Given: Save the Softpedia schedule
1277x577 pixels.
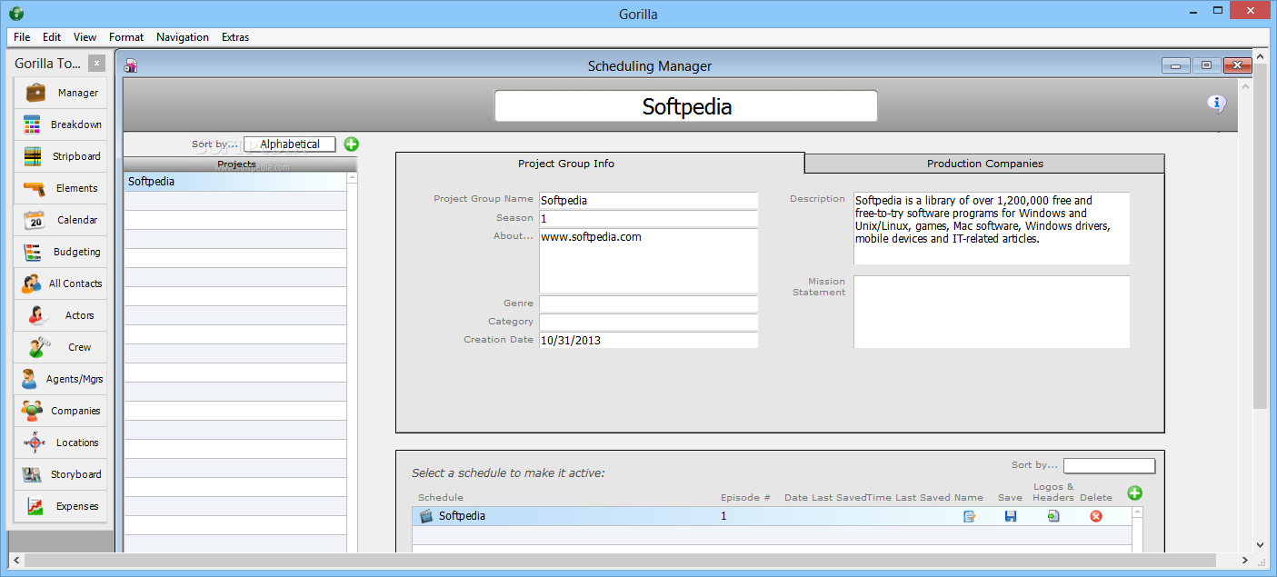Looking at the screenshot, I should tap(1011, 516).
